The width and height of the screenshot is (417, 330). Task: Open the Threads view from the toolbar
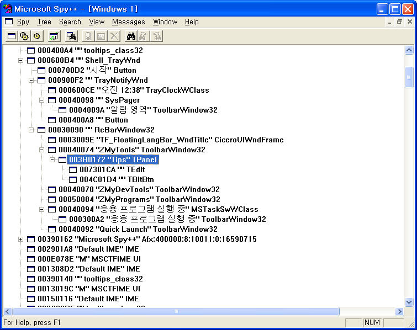pyautogui.click(x=37, y=36)
